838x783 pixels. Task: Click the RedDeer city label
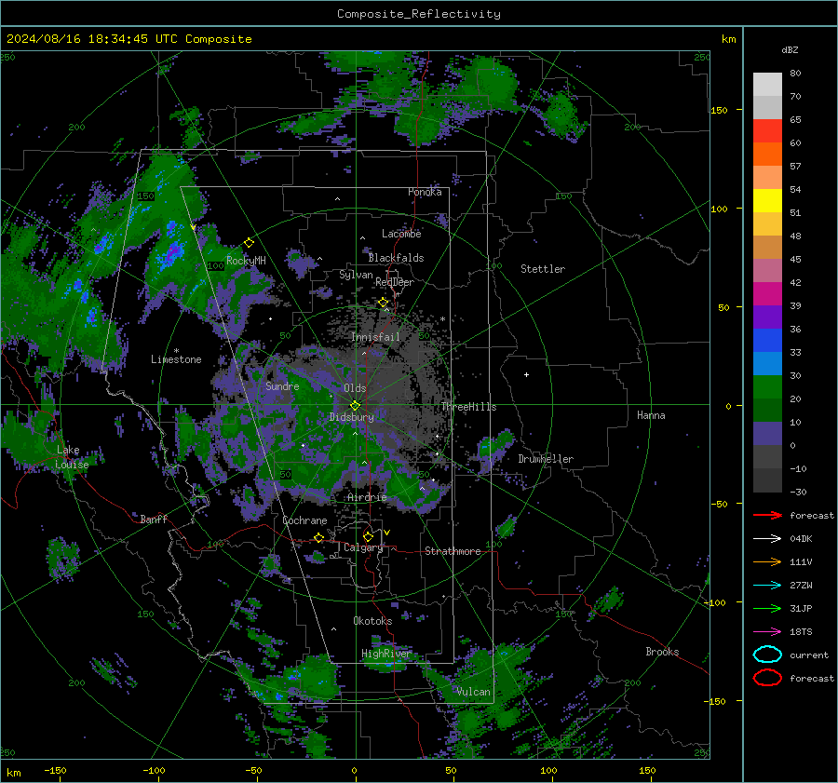click(395, 282)
